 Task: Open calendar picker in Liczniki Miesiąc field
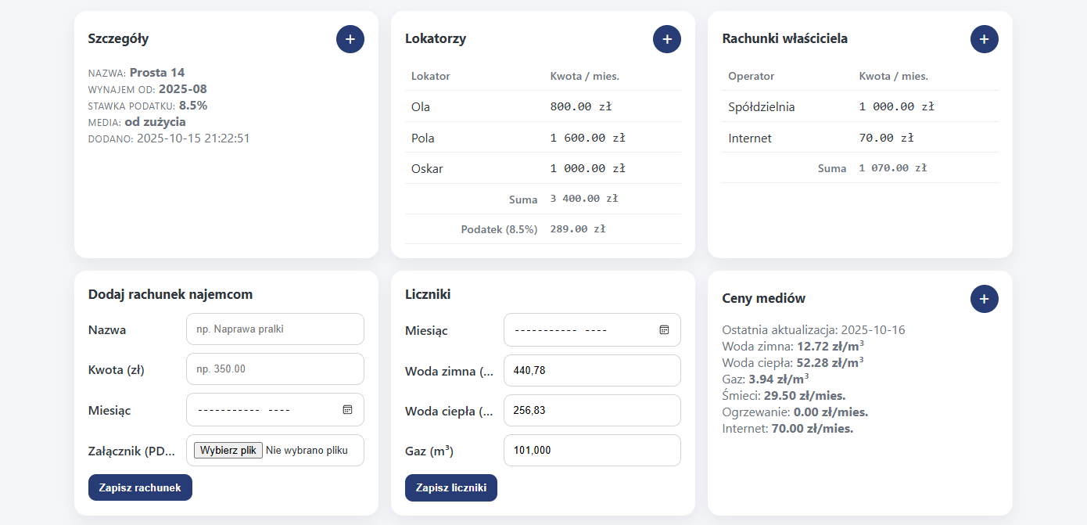click(x=664, y=330)
